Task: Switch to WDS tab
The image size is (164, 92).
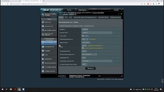Action: click(71, 17)
